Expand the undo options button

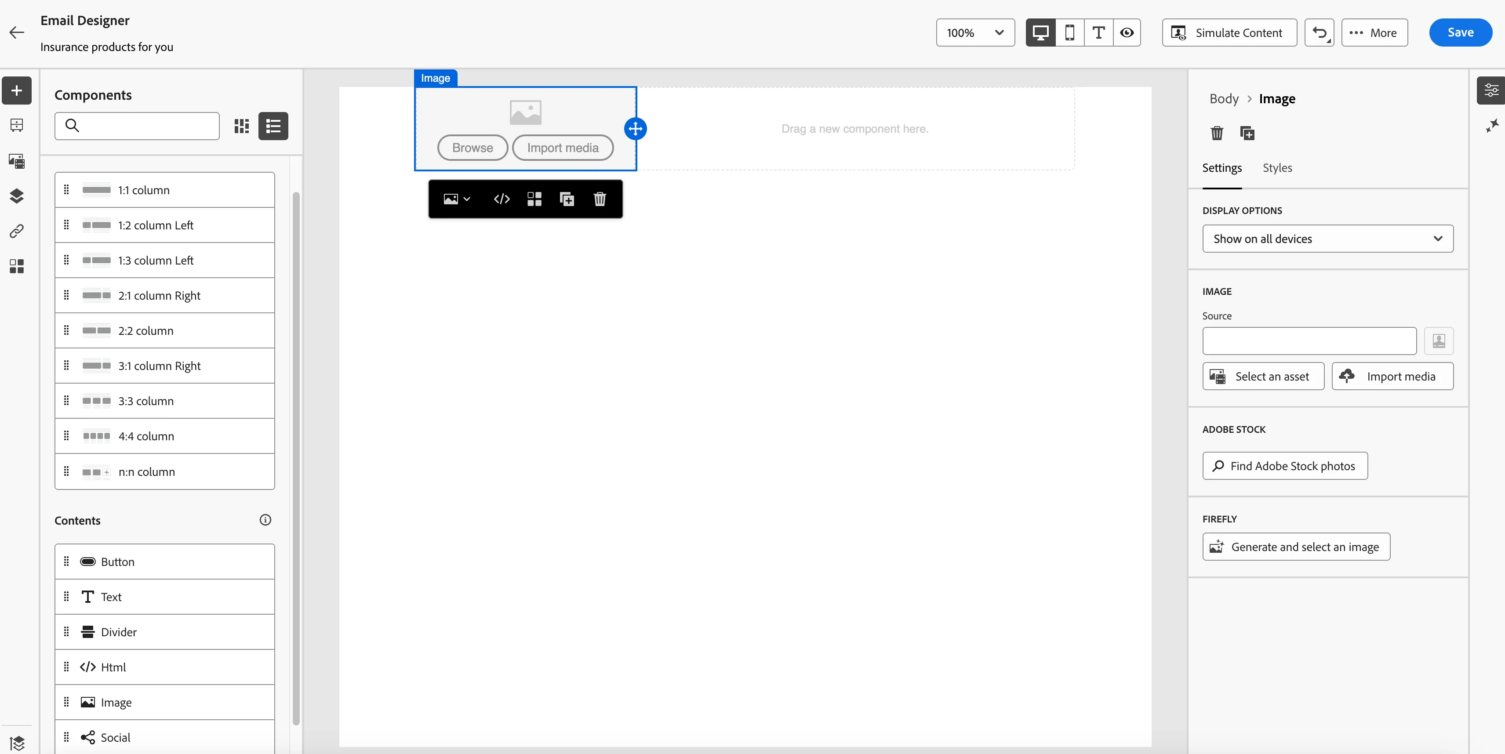point(1319,33)
